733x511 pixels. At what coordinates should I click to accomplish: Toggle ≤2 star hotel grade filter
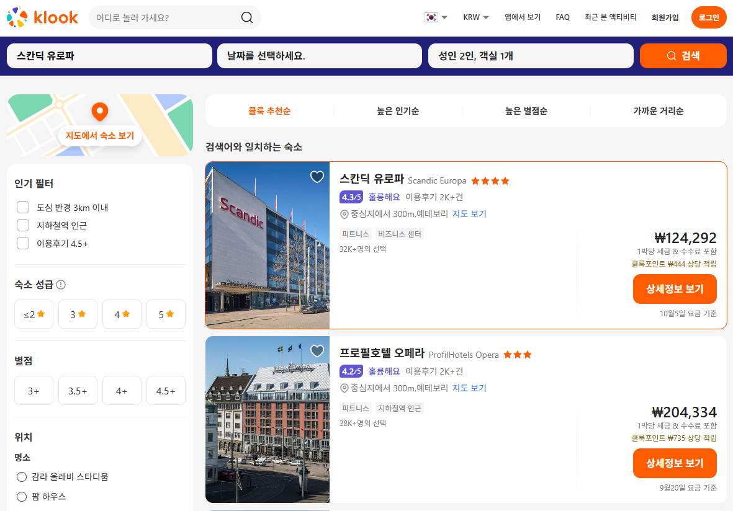[x=34, y=314]
